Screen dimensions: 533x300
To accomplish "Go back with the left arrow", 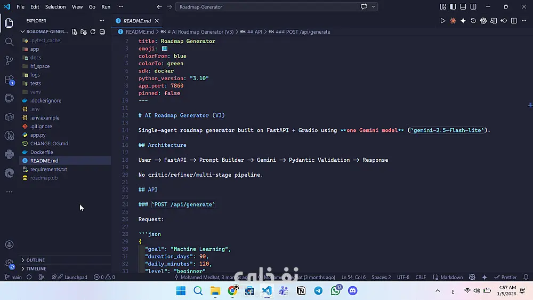I will pyautogui.click(x=159, y=7).
